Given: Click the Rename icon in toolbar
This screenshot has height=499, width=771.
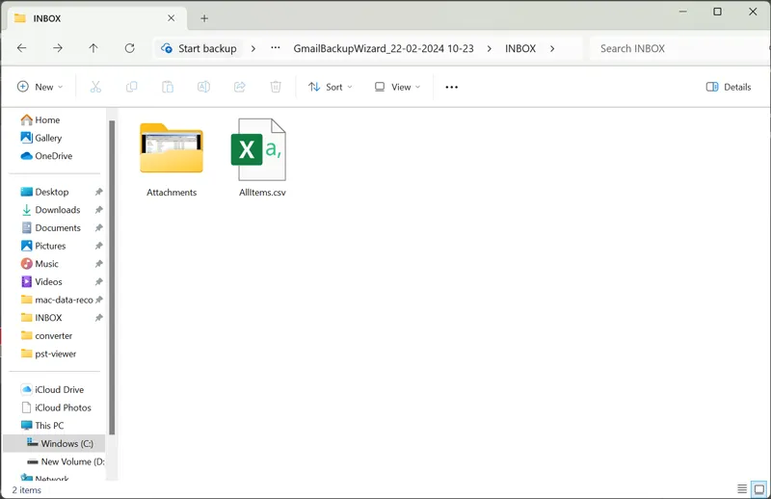Looking at the screenshot, I should (x=203, y=87).
